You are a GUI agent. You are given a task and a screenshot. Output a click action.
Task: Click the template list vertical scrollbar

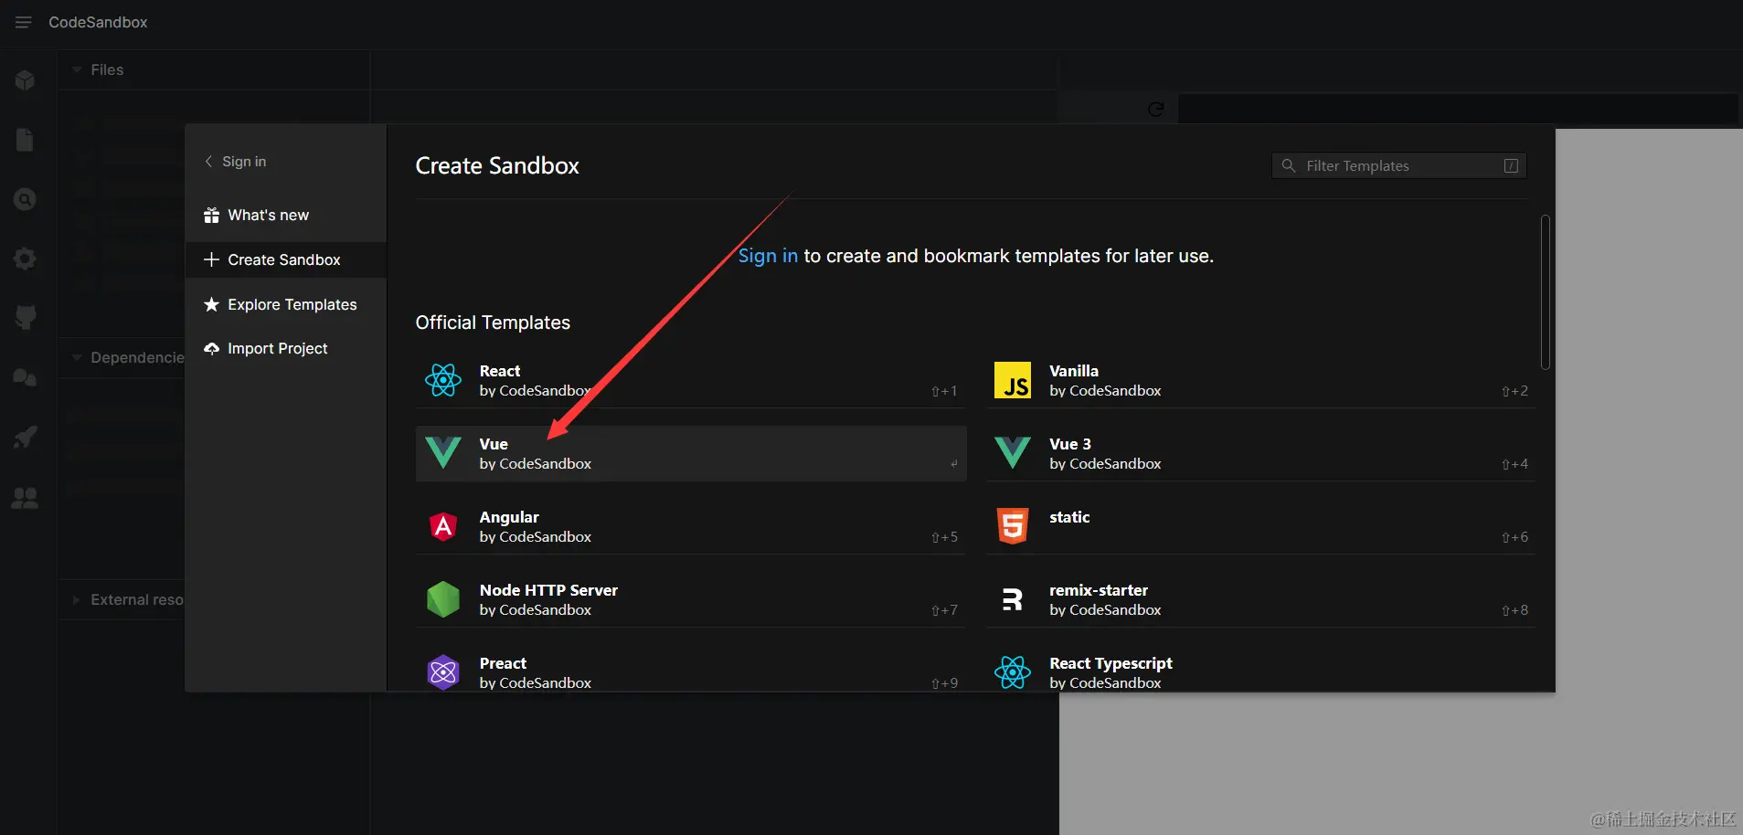point(1545,292)
